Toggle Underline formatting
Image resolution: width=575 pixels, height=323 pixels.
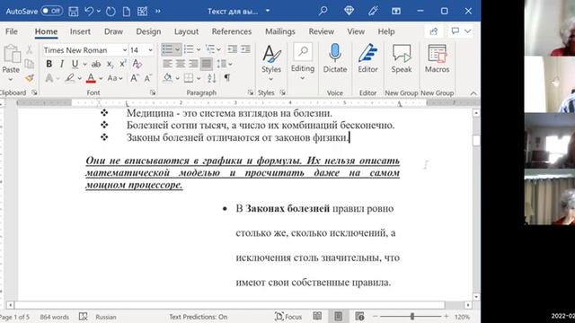click(x=75, y=64)
